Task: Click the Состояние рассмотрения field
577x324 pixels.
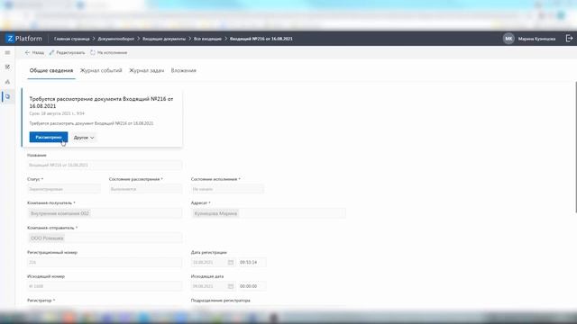Action: coord(145,189)
